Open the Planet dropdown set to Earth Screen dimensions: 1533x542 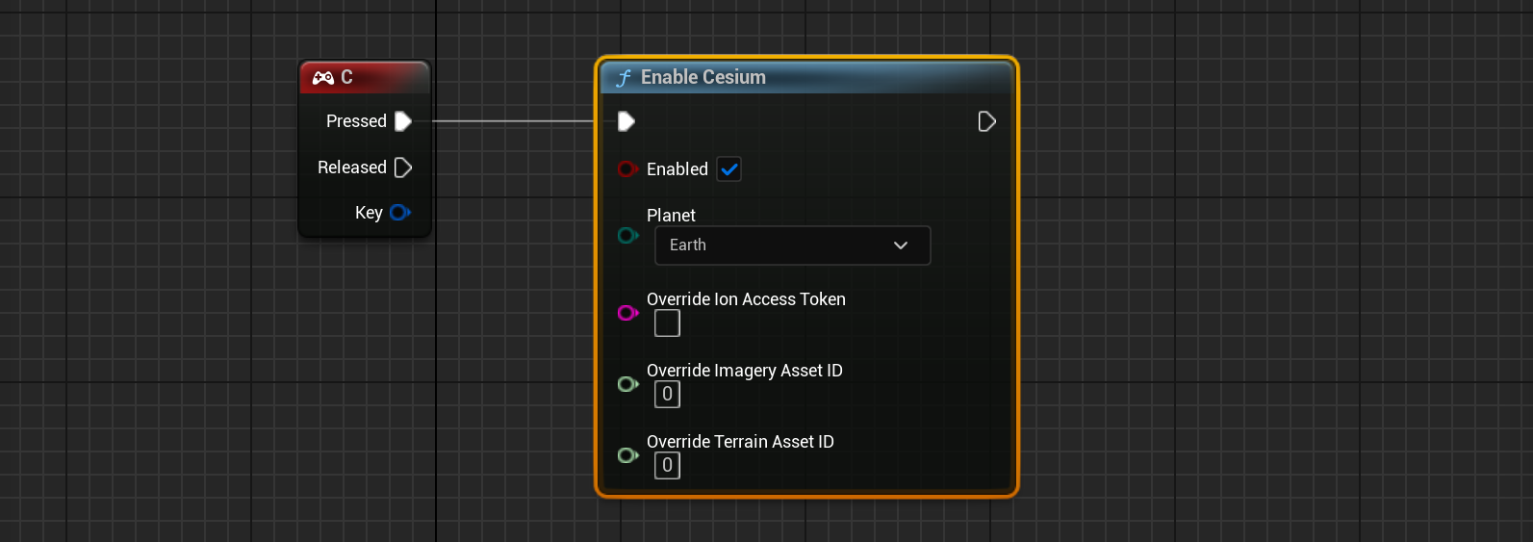792,245
